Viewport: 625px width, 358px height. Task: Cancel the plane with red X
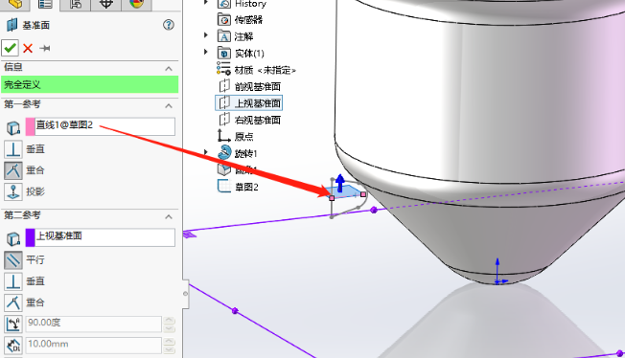click(x=28, y=48)
